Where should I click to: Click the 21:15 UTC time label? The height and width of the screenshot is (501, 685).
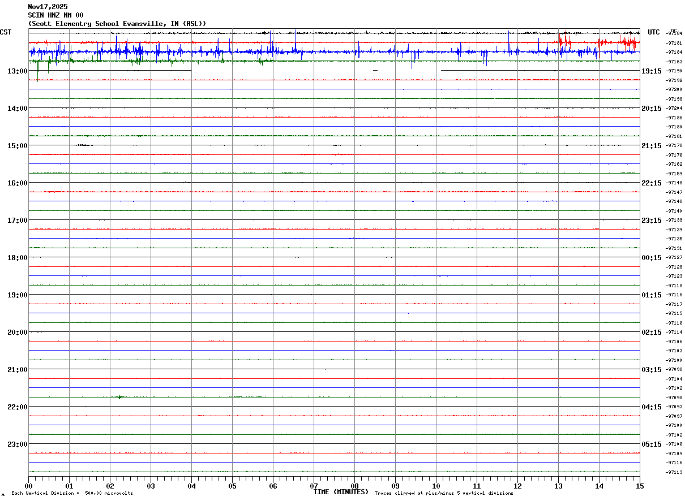pyautogui.click(x=652, y=146)
